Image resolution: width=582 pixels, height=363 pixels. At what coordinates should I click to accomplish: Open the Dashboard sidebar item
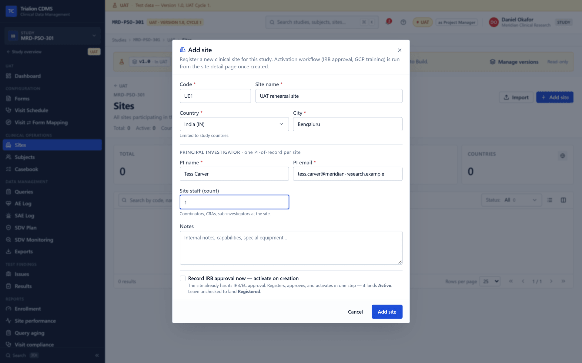tap(52, 76)
